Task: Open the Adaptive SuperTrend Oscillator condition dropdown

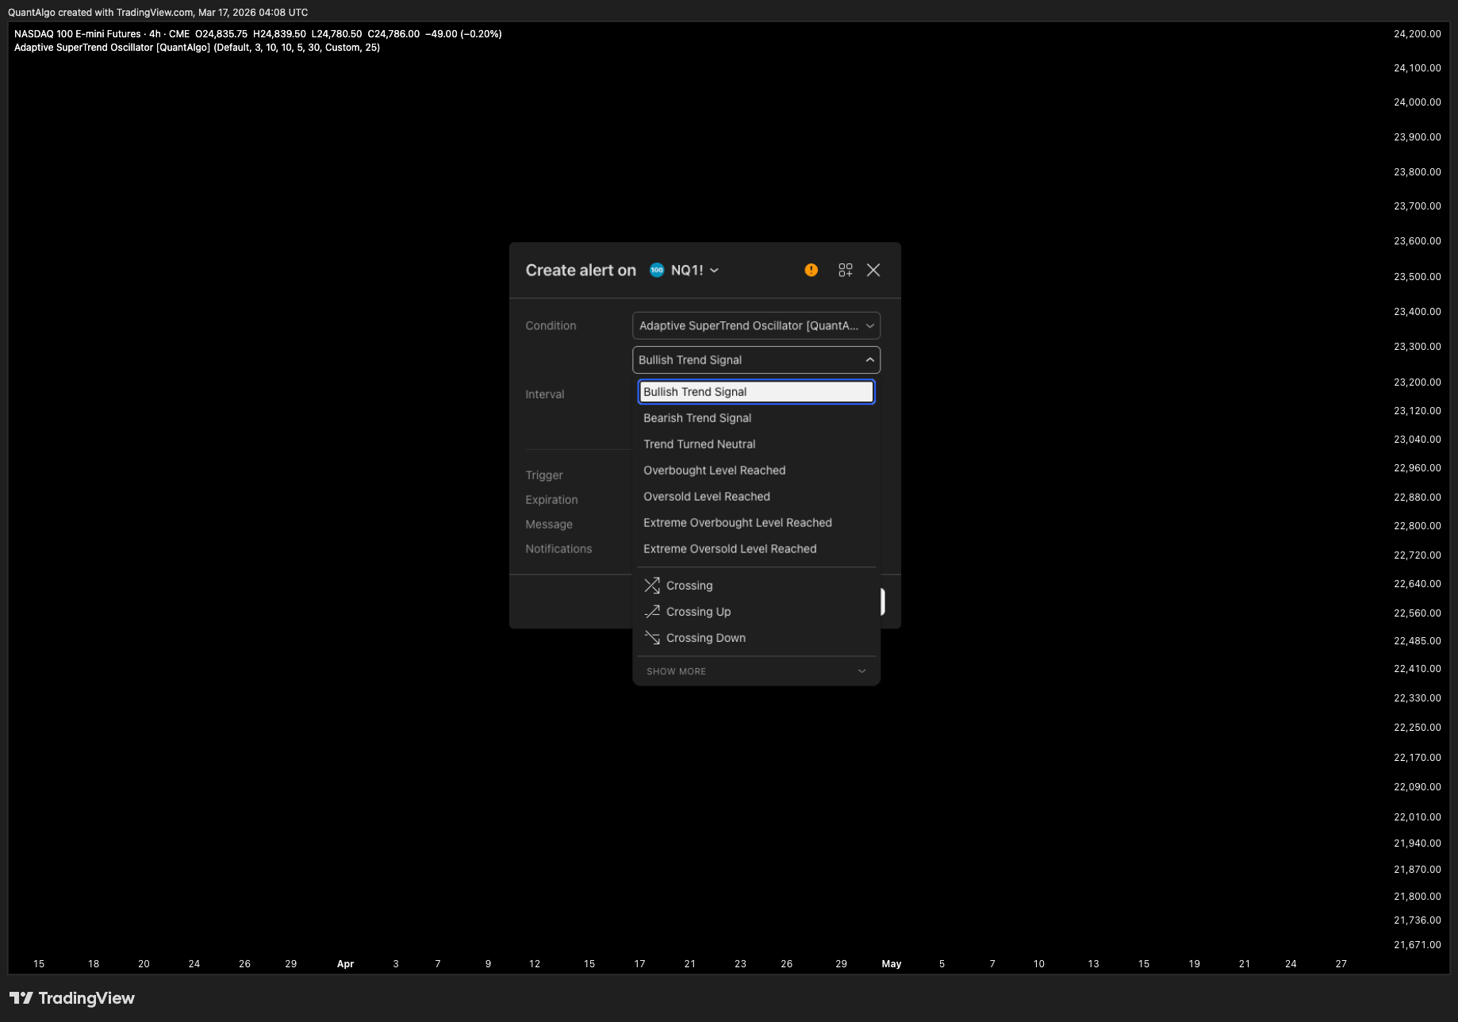Action: pyautogui.click(x=756, y=325)
